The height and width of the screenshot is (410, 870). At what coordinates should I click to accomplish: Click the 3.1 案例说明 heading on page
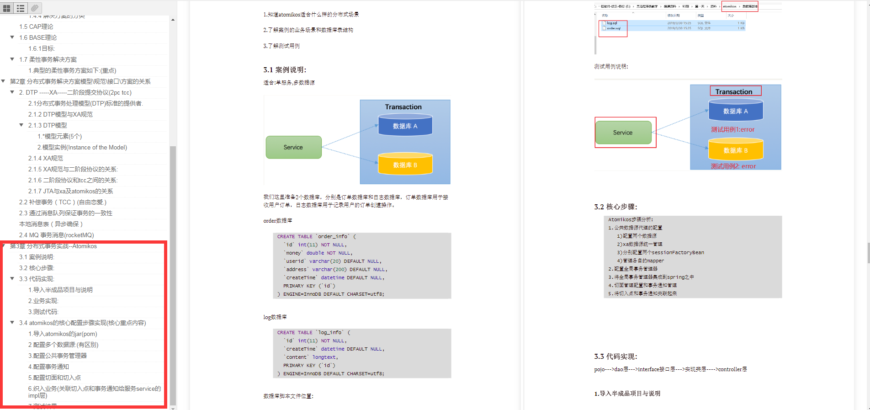[x=285, y=69]
